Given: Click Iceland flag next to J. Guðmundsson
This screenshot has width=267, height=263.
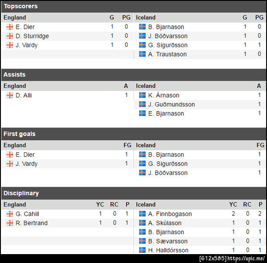Looking at the screenshot, I should tap(142, 104).
